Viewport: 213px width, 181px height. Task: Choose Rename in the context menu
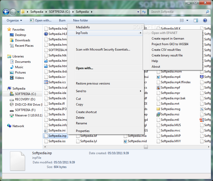tap(105, 123)
